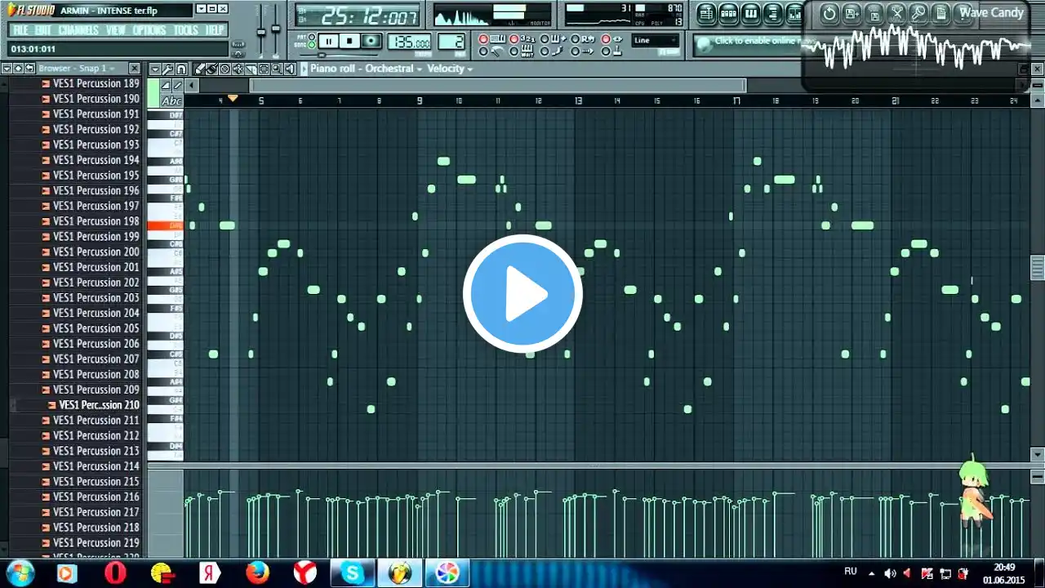Click the one-click audio recording microphone icon
This screenshot has height=588, width=1045.
tap(918, 13)
